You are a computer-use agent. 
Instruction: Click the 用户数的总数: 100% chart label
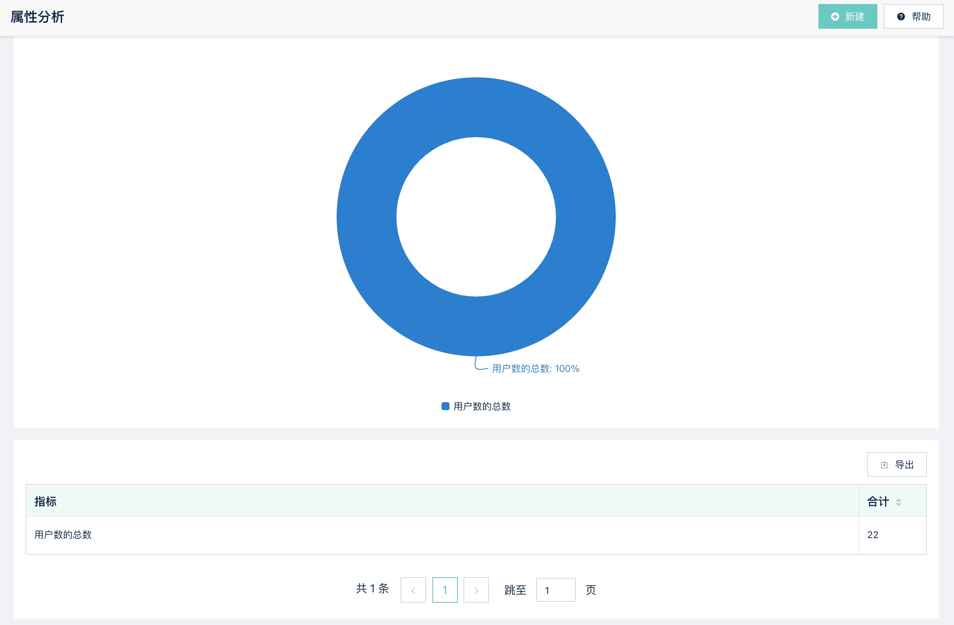click(x=536, y=369)
